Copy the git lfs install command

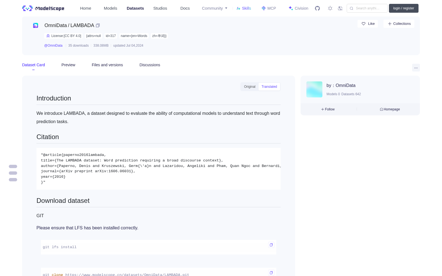tap(271, 245)
